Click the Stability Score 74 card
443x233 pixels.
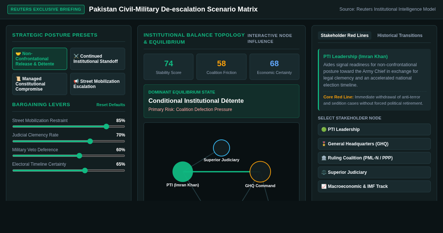[x=168, y=67]
